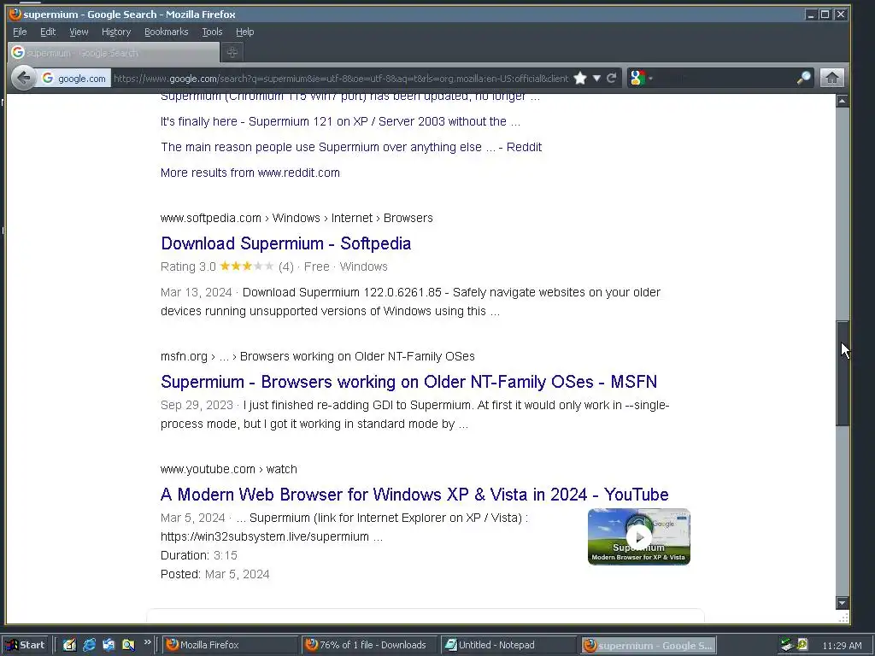Switch to 'Untitled - Notepad' taskbar button
Image resolution: width=875 pixels, height=656 pixels.
(x=509, y=645)
